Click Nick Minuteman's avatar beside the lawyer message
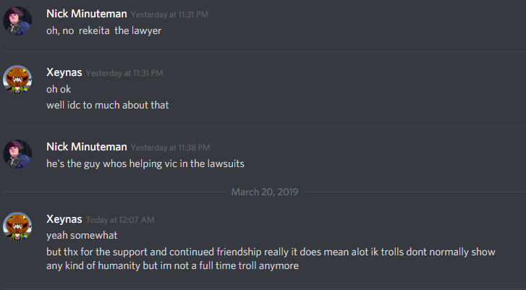Viewport: 526px width, 290px height. [17, 22]
